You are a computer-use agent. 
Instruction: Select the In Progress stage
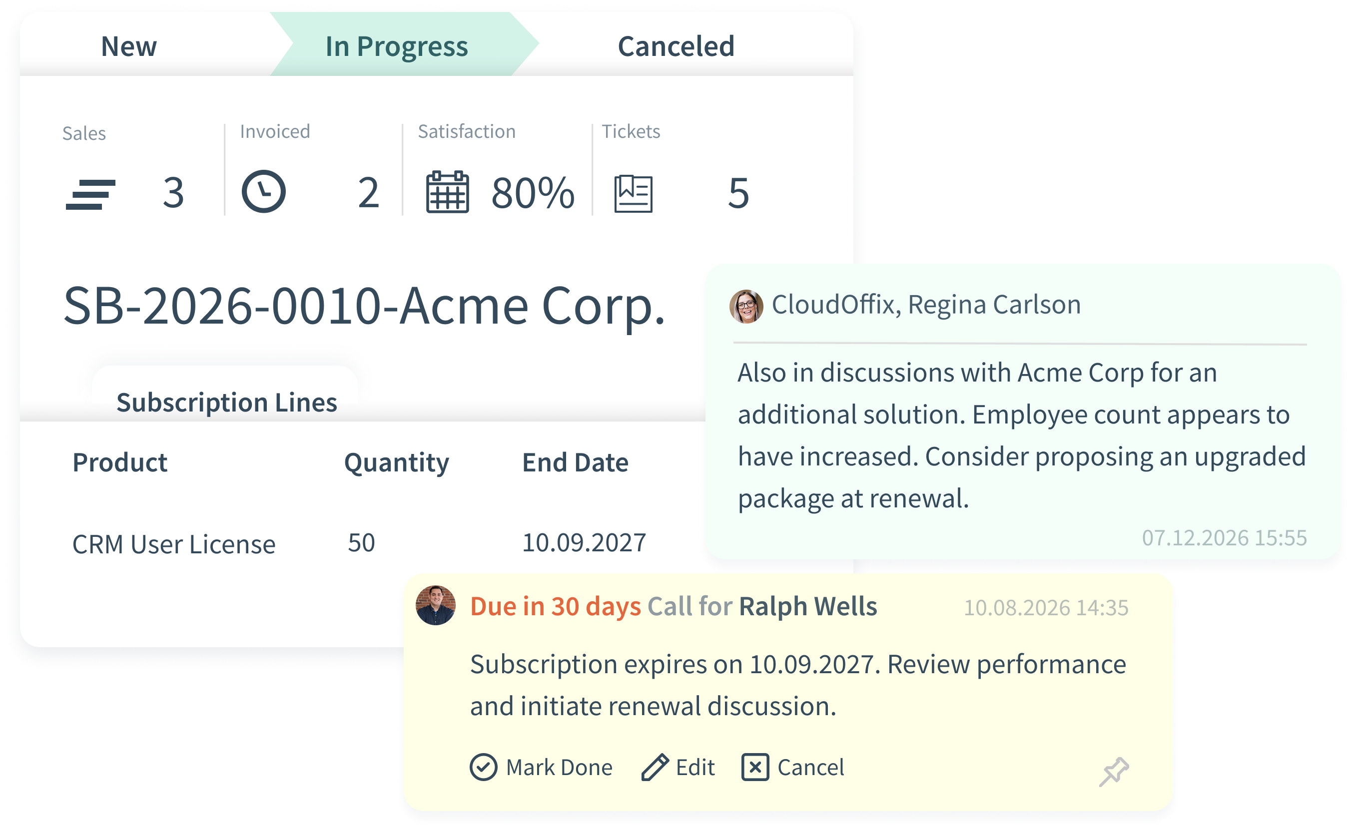coord(396,46)
